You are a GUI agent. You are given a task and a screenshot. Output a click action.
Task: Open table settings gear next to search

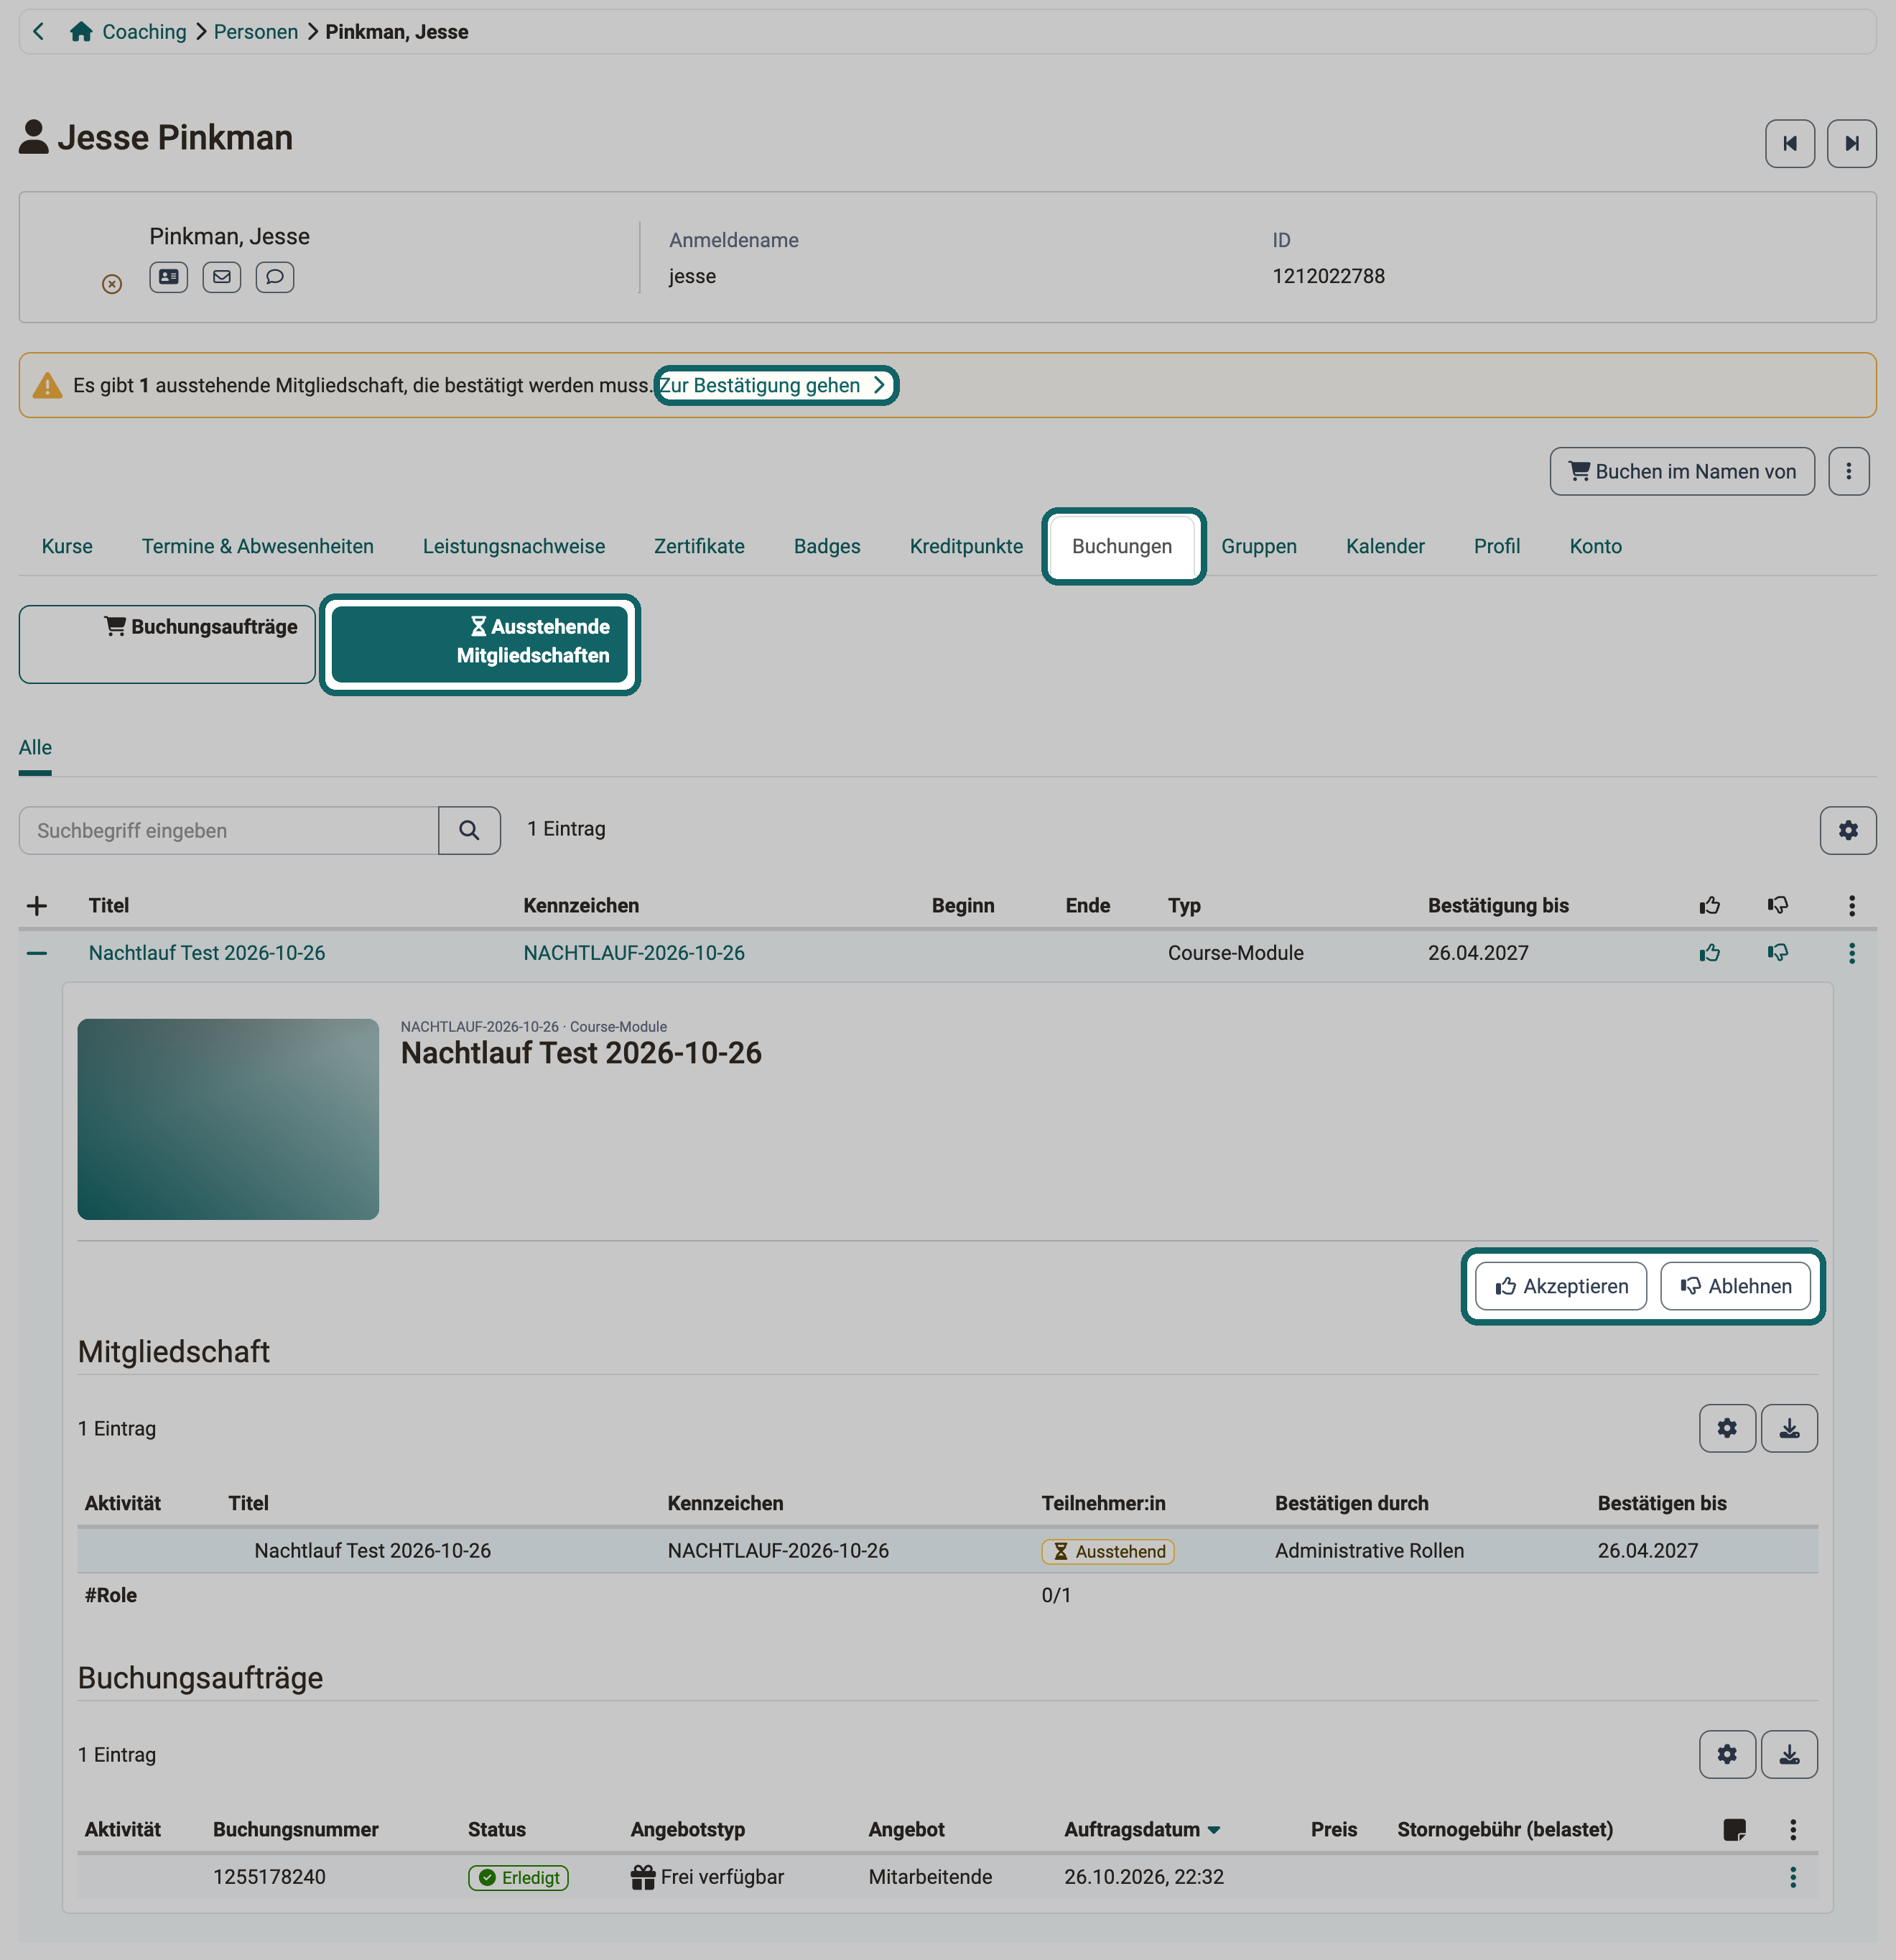tap(1848, 830)
